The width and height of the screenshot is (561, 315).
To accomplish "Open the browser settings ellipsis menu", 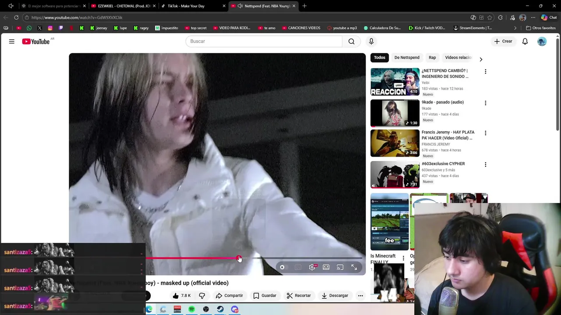I will [x=533, y=17].
